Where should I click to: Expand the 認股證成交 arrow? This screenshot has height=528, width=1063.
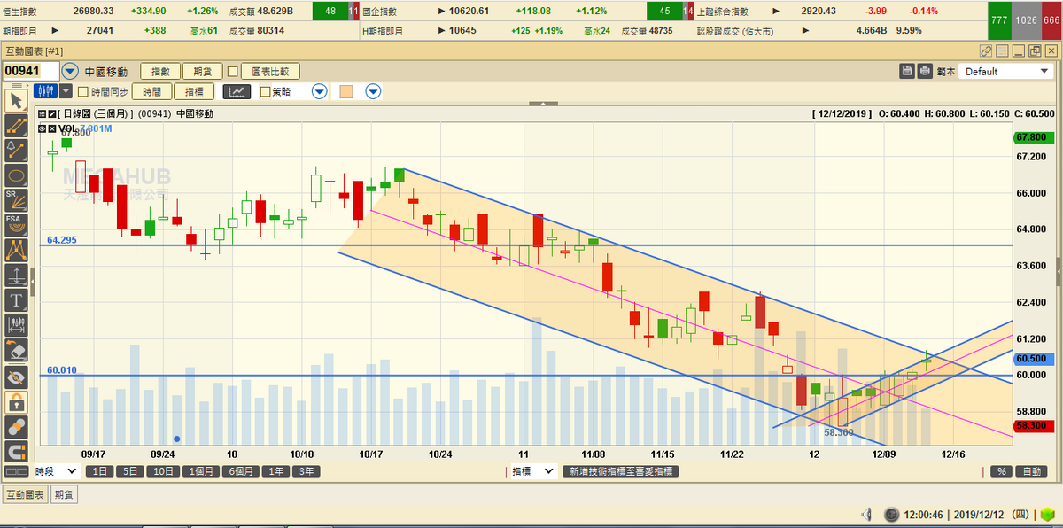pos(808,29)
